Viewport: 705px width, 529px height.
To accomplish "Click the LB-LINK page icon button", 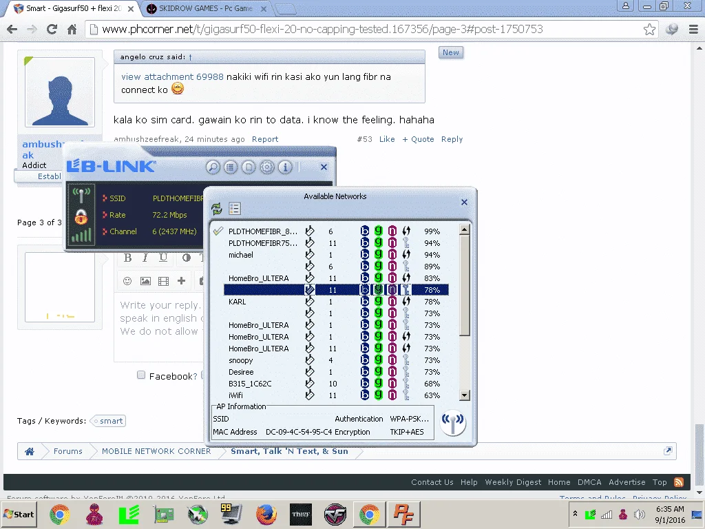I will click(x=249, y=167).
